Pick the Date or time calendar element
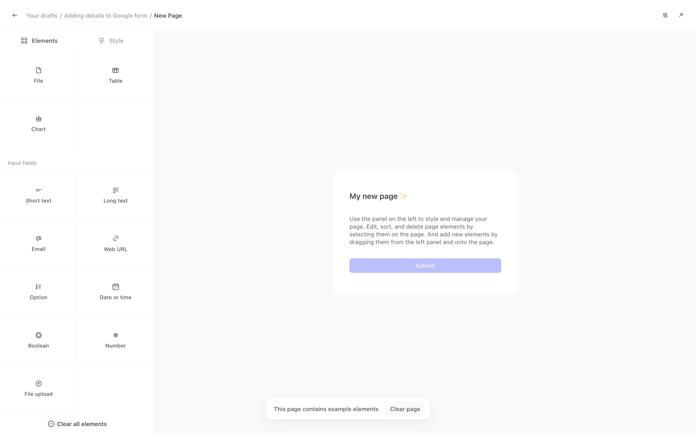The image size is (696, 435). tap(115, 291)
